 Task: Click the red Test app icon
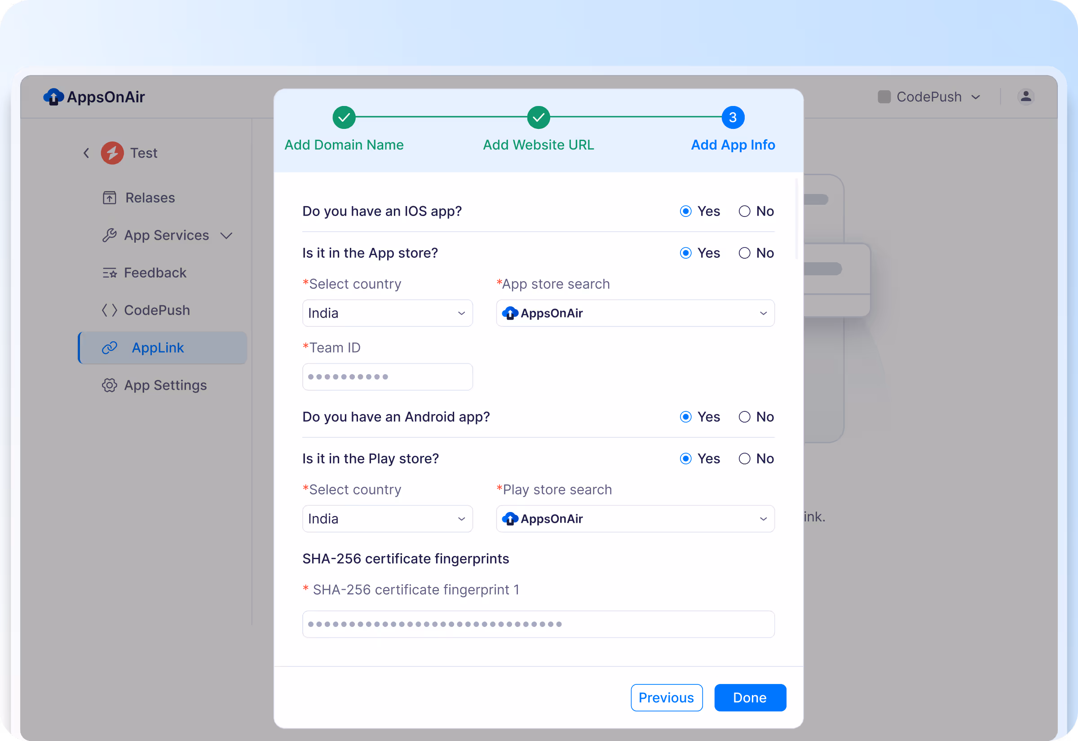[112, 153]
